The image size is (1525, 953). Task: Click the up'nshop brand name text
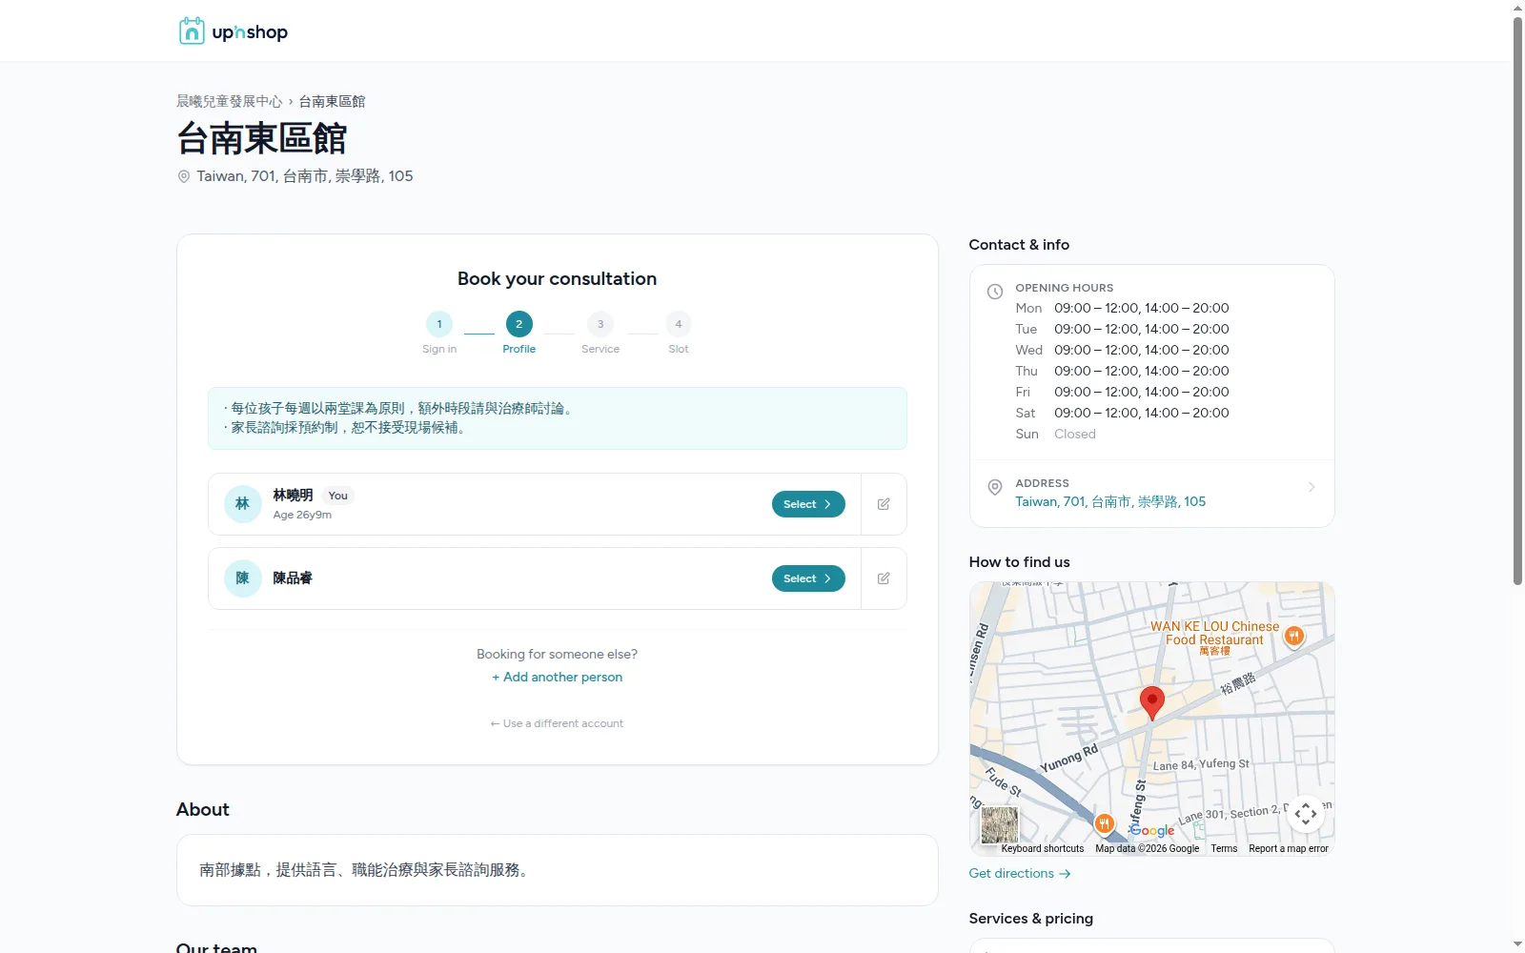pyautogui.click(x=250, y=31)
